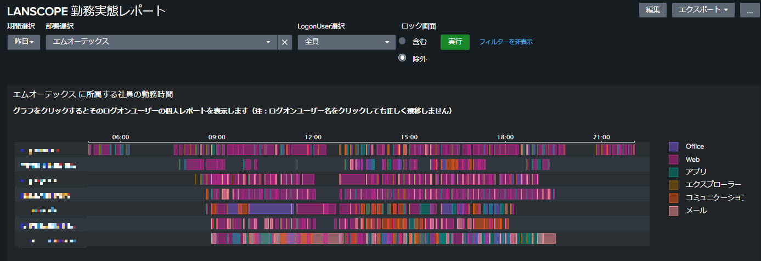This screenshot has width=761, height=261.
Task: Click the 編集 button
Action: tap(652, 10)
